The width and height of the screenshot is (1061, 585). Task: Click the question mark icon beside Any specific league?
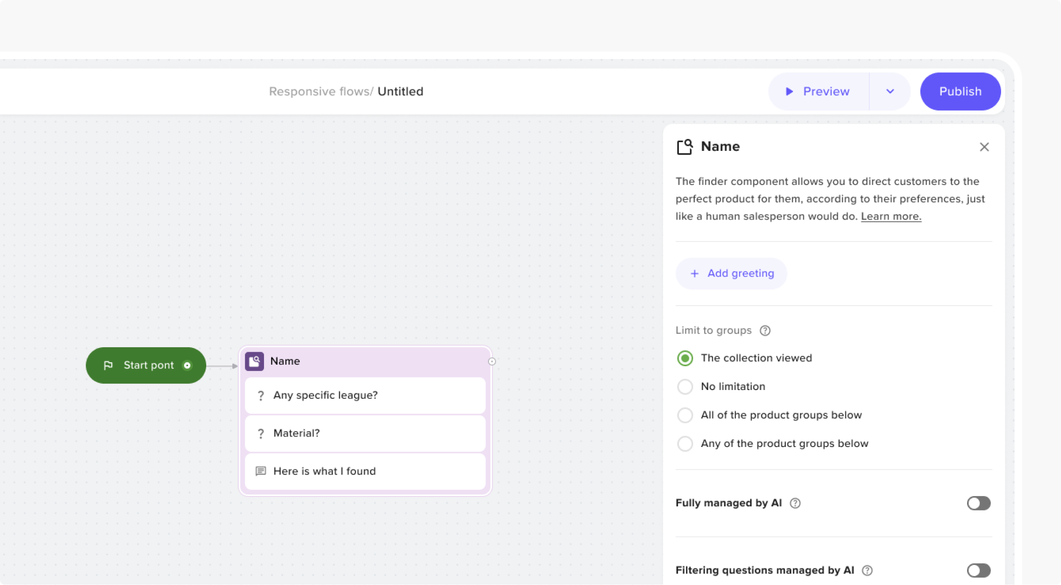tap(261, 395)
